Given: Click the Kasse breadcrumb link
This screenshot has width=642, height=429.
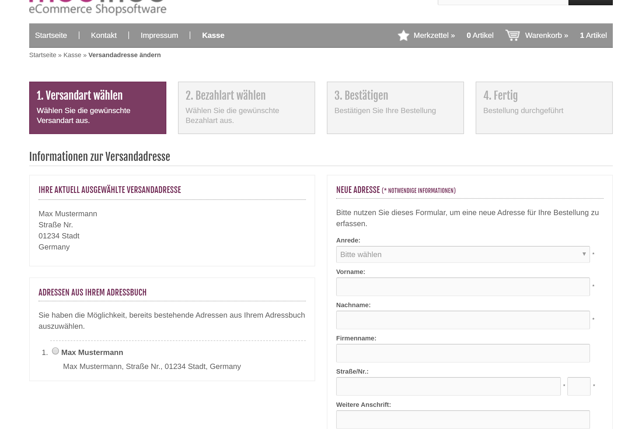Looking at the screenshot, I should (x=72, y=55).
